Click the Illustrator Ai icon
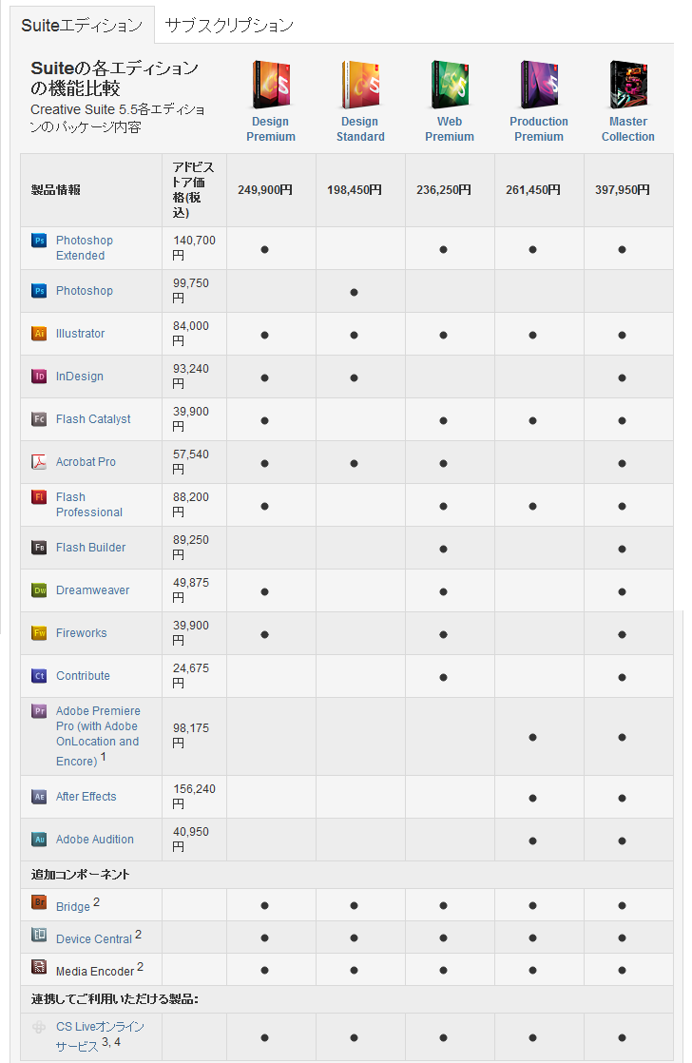The height and width of the screenshot is (1063, 692). coord(39,333)
